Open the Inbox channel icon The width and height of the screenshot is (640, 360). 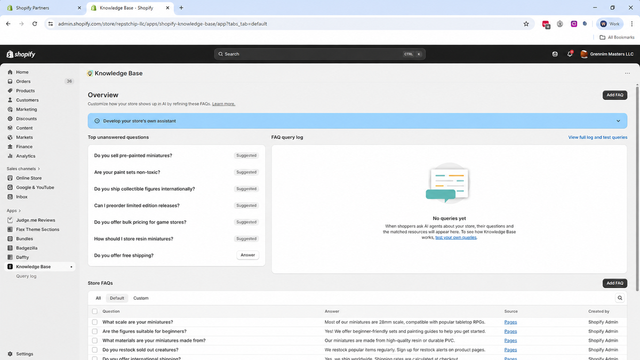point(10,197)
